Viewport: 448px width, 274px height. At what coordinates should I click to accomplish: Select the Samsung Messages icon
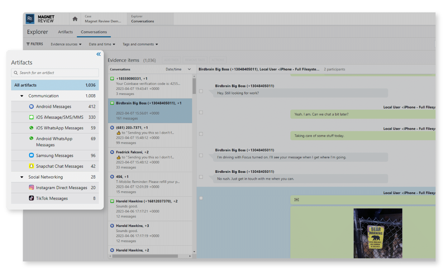coord(31,155)
